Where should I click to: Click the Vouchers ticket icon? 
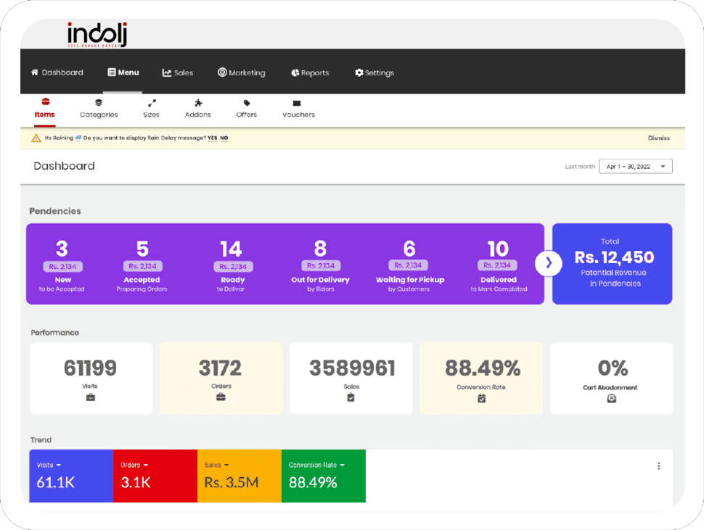(298, 104)
